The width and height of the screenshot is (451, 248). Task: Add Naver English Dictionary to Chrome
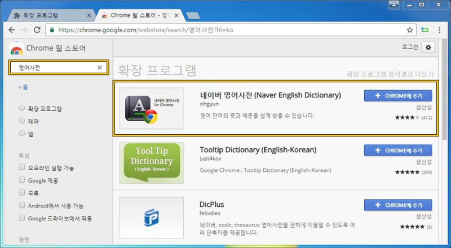(398, 96)
